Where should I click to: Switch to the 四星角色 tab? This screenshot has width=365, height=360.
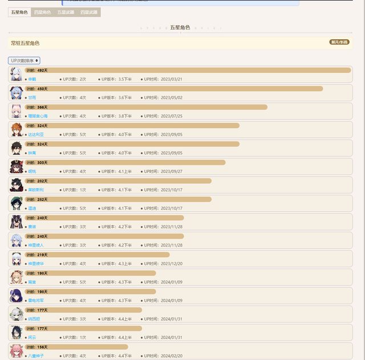[42, 12]
